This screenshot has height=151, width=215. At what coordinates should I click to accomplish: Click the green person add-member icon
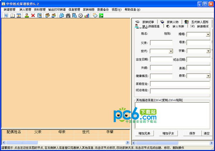coord(27,15)
